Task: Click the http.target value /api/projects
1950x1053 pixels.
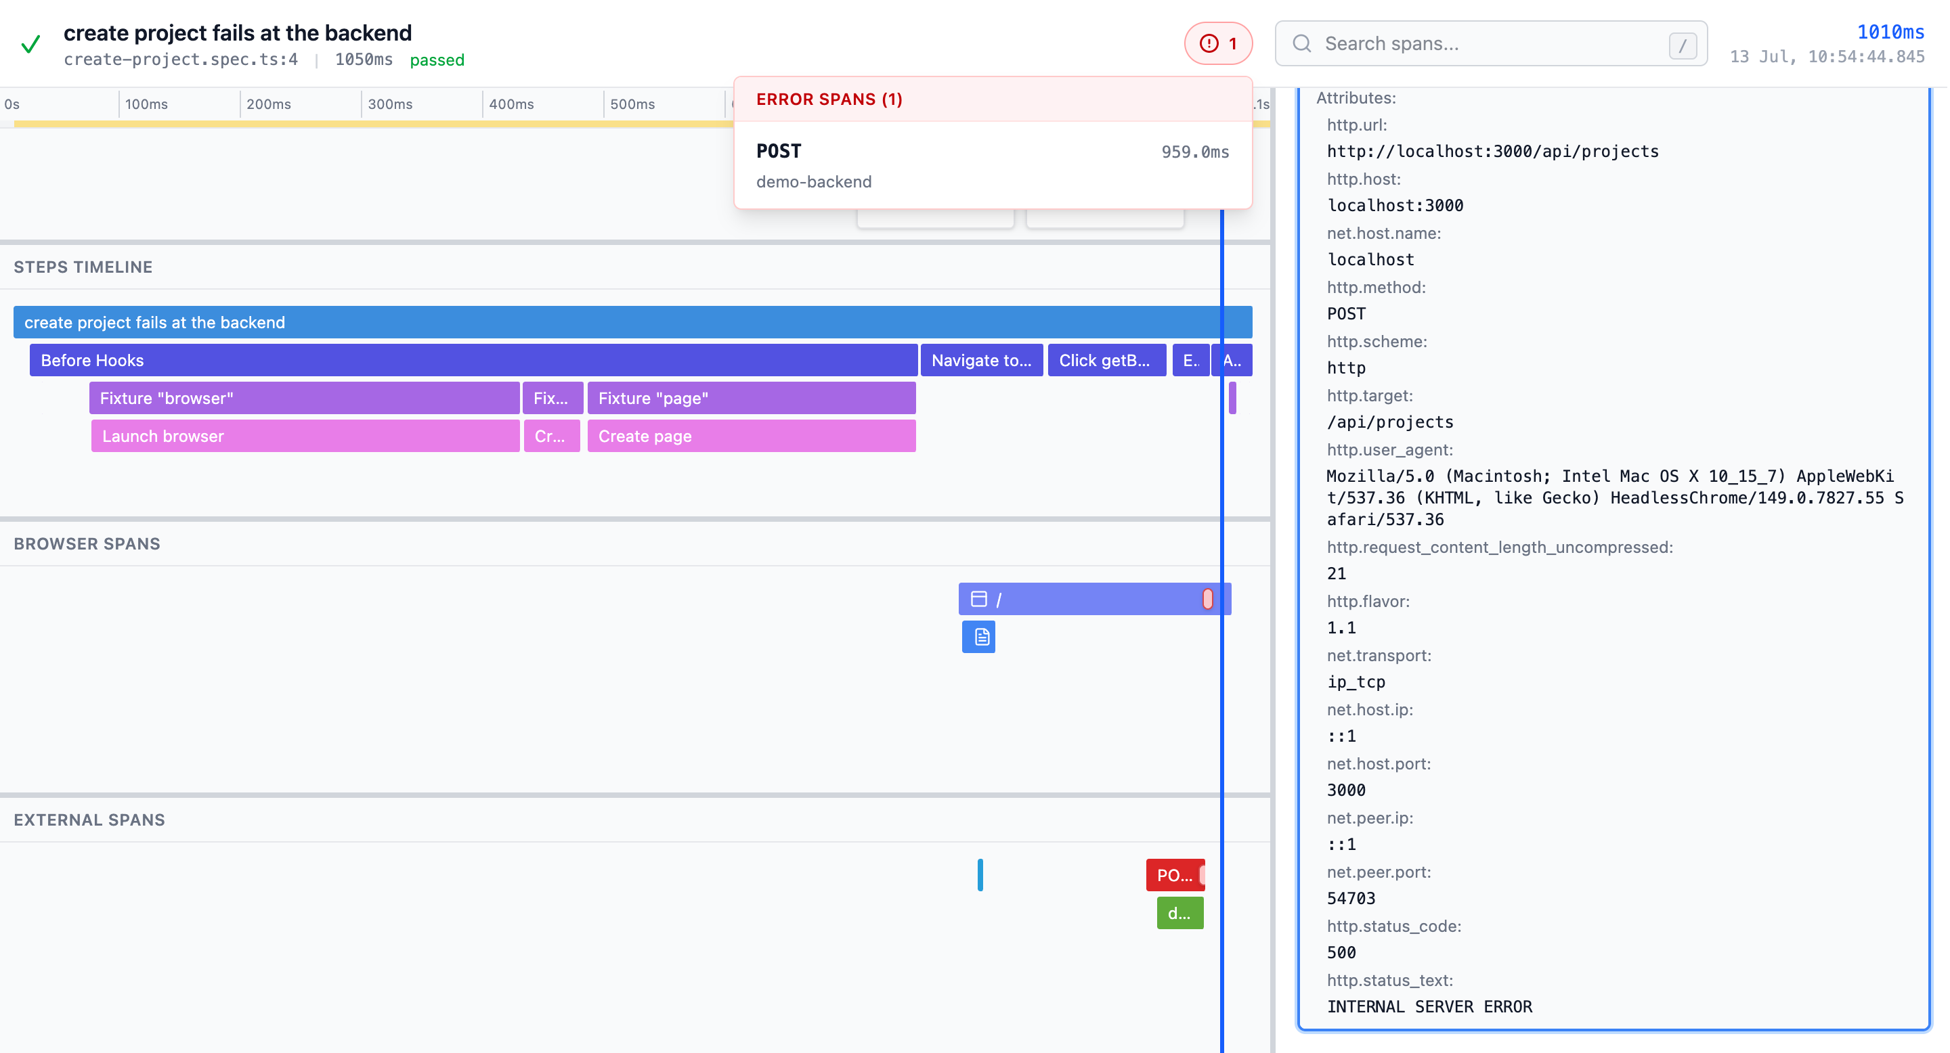Action: [x=1389, y=422]
